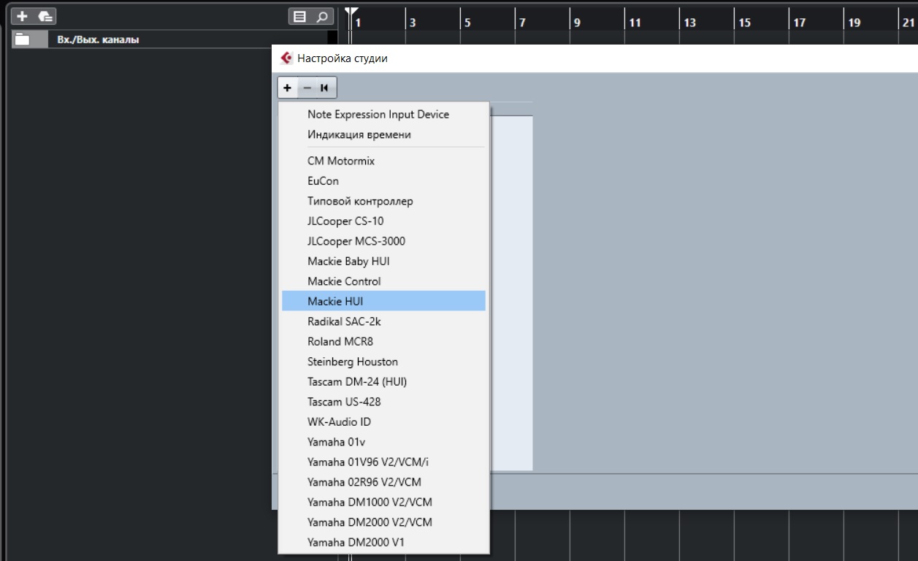Screen dimensions: 918x561
Task: Click bar 21 on the ruler
Action: pyautogui.click(x=909, y=23)
